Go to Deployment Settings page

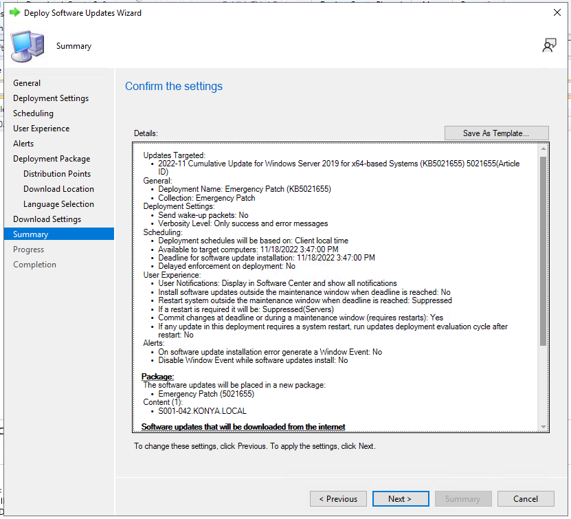pos(51,98)
